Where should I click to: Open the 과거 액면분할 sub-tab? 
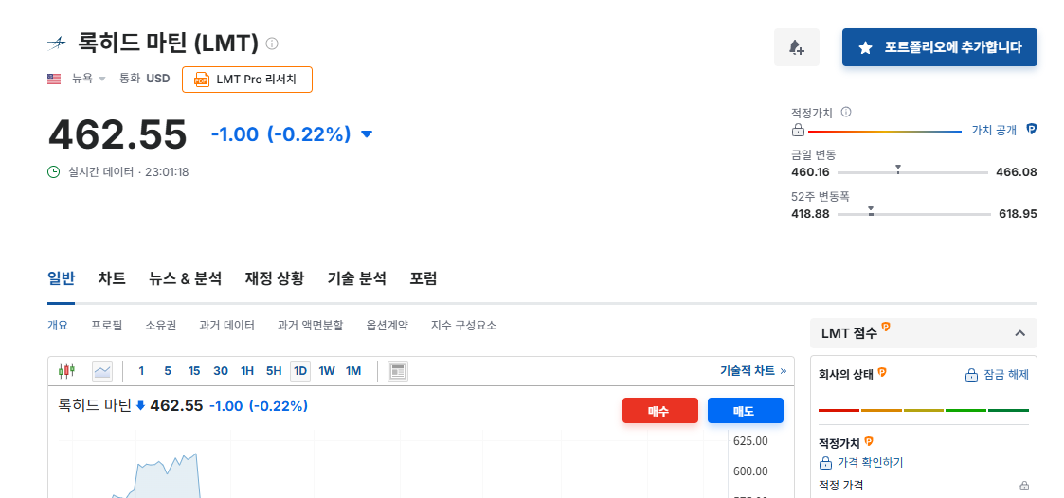click(310, 326)
